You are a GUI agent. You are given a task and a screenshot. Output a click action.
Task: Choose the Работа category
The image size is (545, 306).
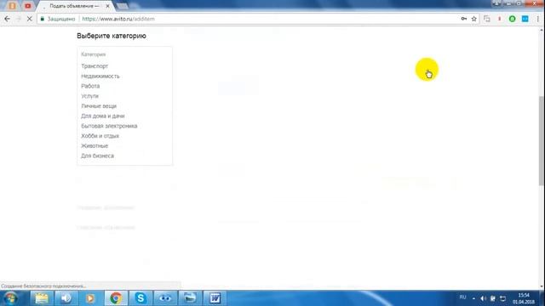[90, 86]
